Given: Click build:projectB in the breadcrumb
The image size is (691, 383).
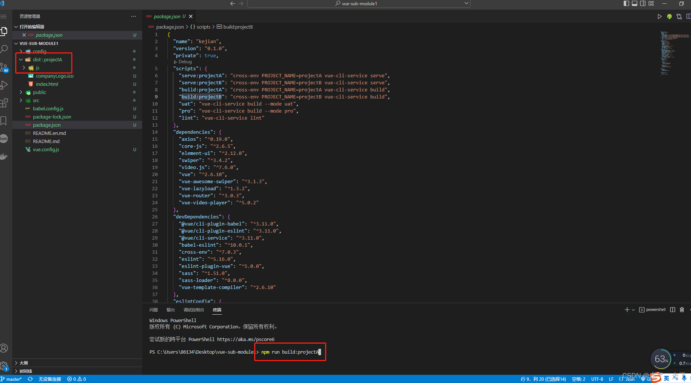Looking at the screenshot, I should click(x=235, y=27).
